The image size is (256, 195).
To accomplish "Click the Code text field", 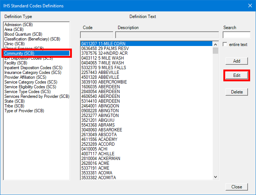I will pos(96,35).
